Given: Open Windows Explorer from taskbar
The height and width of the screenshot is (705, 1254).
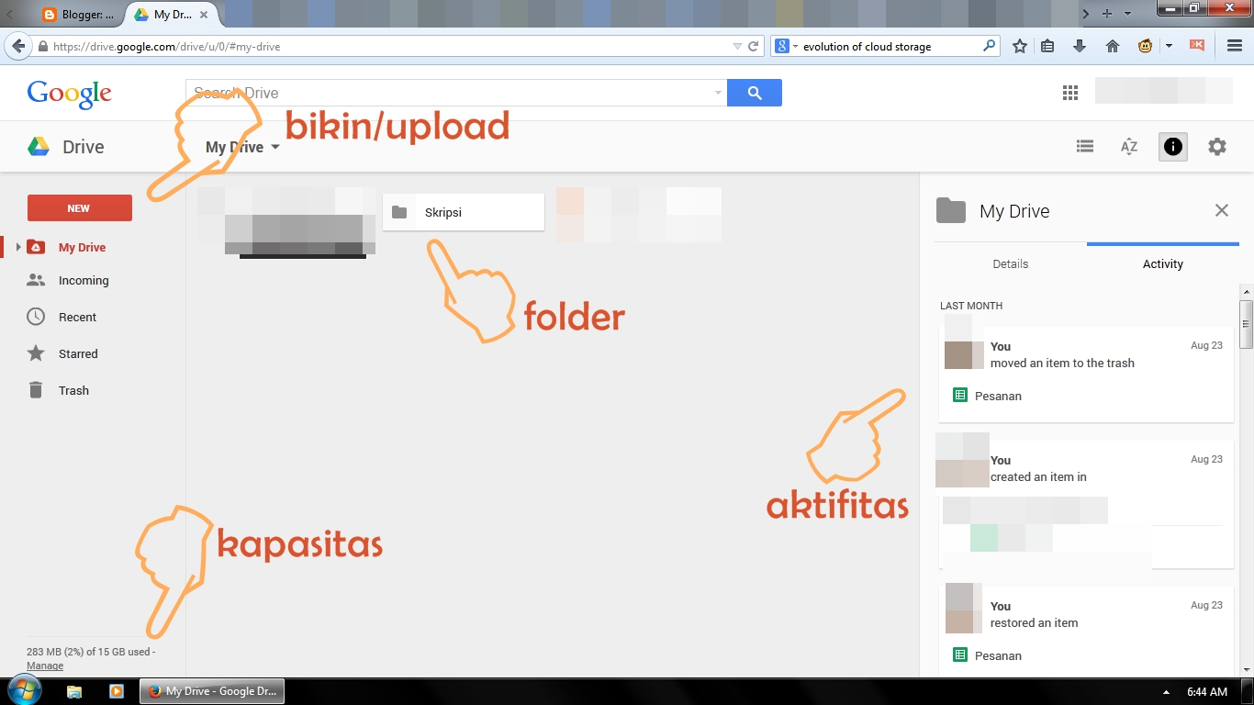Looking at the screenshot, I should click(x=74, y=691).
